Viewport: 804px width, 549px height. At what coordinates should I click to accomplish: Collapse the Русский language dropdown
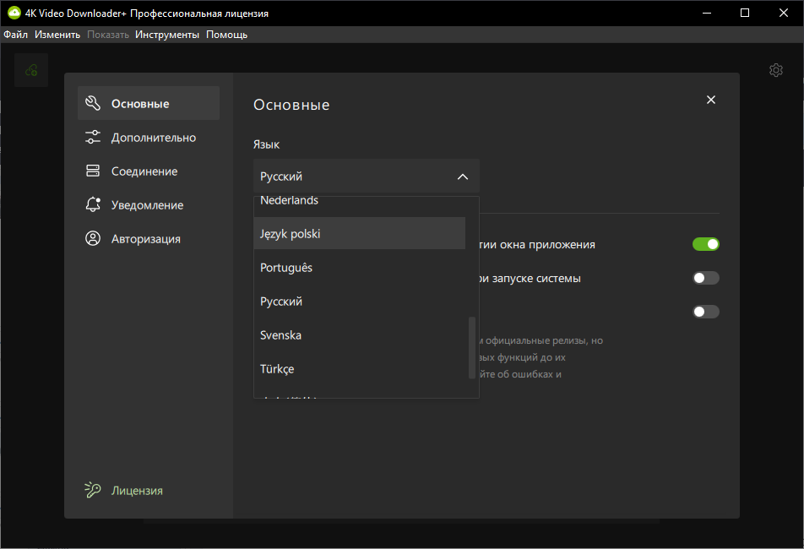click(367, 176)
